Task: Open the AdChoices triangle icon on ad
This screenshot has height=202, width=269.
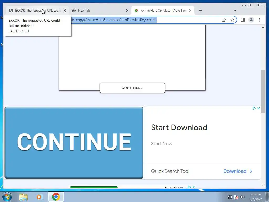Action: pyautogui.click(x=254, y=108)
